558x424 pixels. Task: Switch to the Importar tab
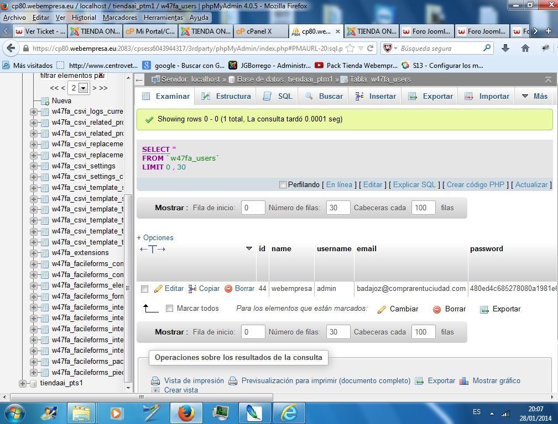(x=487, y=96)
